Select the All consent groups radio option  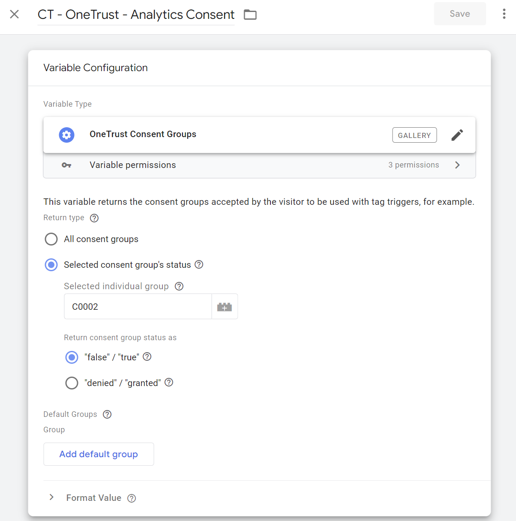click(x=51, y=239)
